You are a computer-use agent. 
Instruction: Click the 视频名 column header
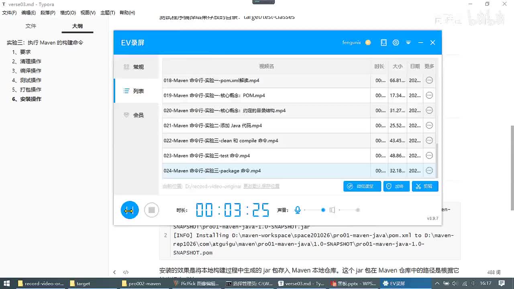[266, 66]
